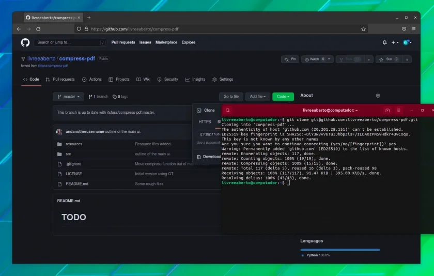Open the andanotherusername author link

(85, 131)
